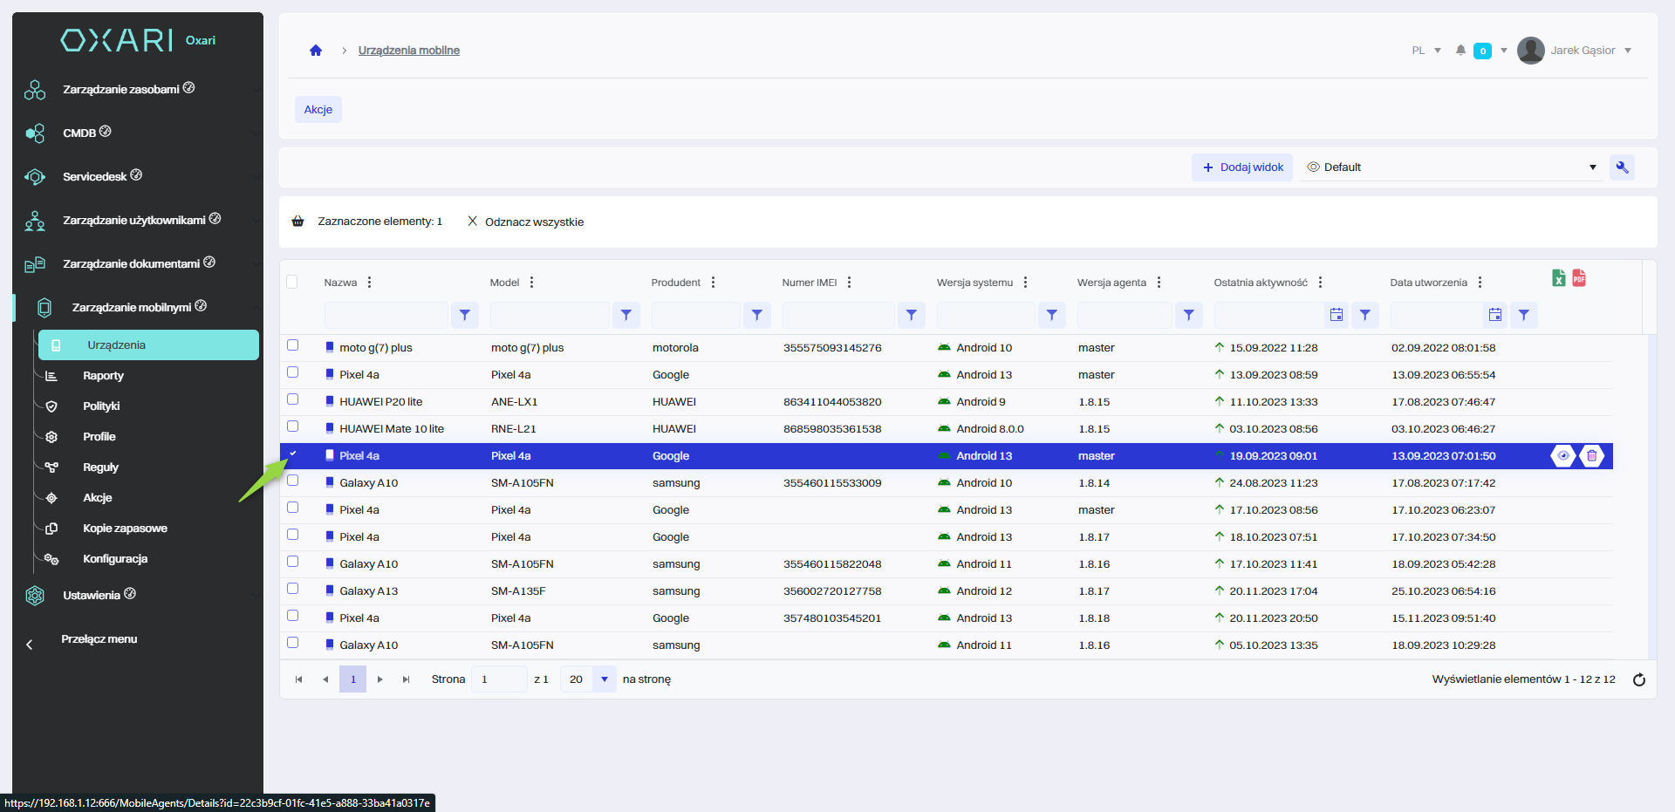Tick the HUAWEI P20 lite row checkbox
The height and width of the screenshot is (812, 1675).
[x=293, y=399]
